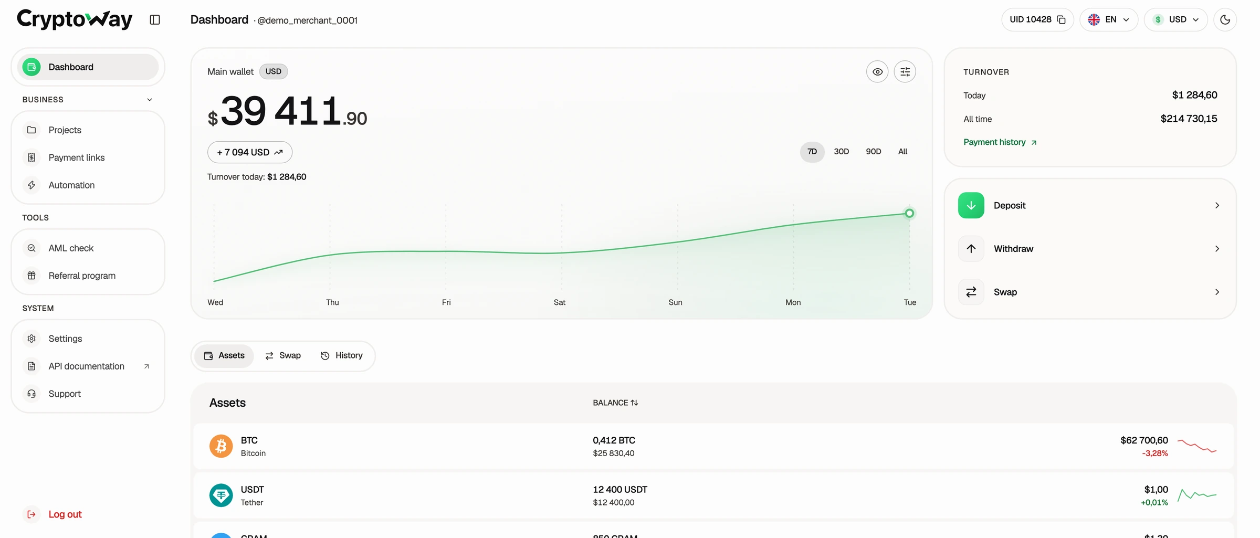Screen dimensions: 1260x538
Task: Select the All chart range
Action: tap(902, 152)
